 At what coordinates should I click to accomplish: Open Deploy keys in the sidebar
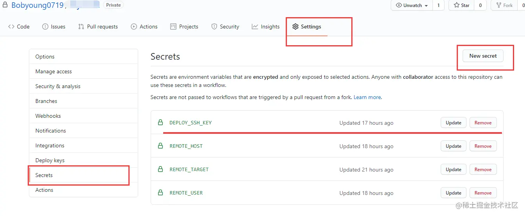[x=50, y=160]
